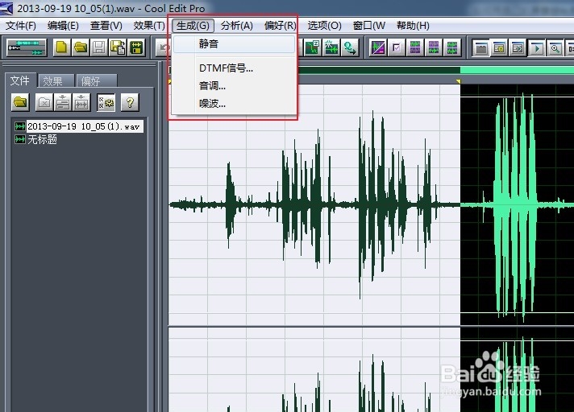Switch to multitrack view with the waveform toggle button
The width and height of the screenshot is (574, 412).
[x=27, y=47]
